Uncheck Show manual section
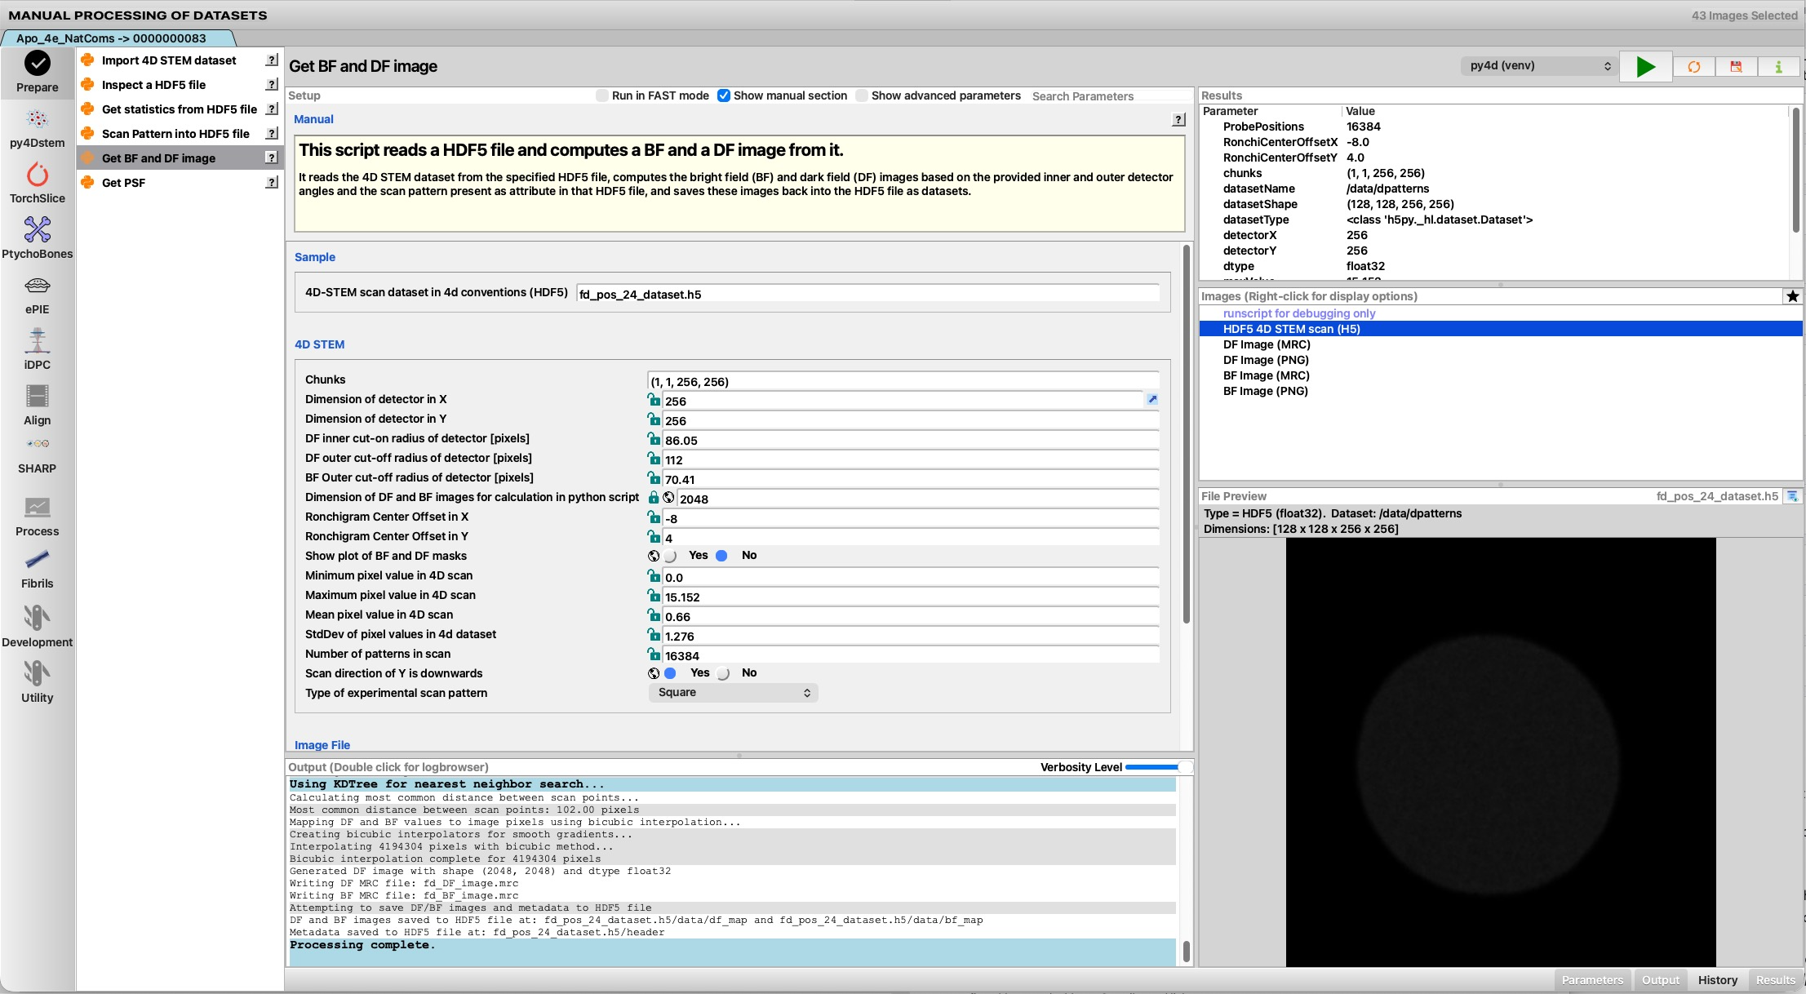 coord(724,95)
